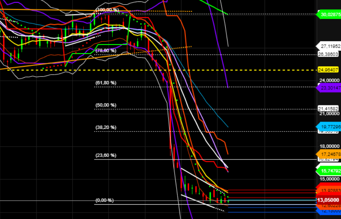Click the 15,00000 axis value

point(330,179)
